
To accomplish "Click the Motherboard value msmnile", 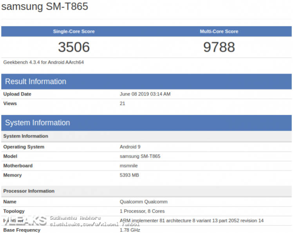I will [128, 166].
